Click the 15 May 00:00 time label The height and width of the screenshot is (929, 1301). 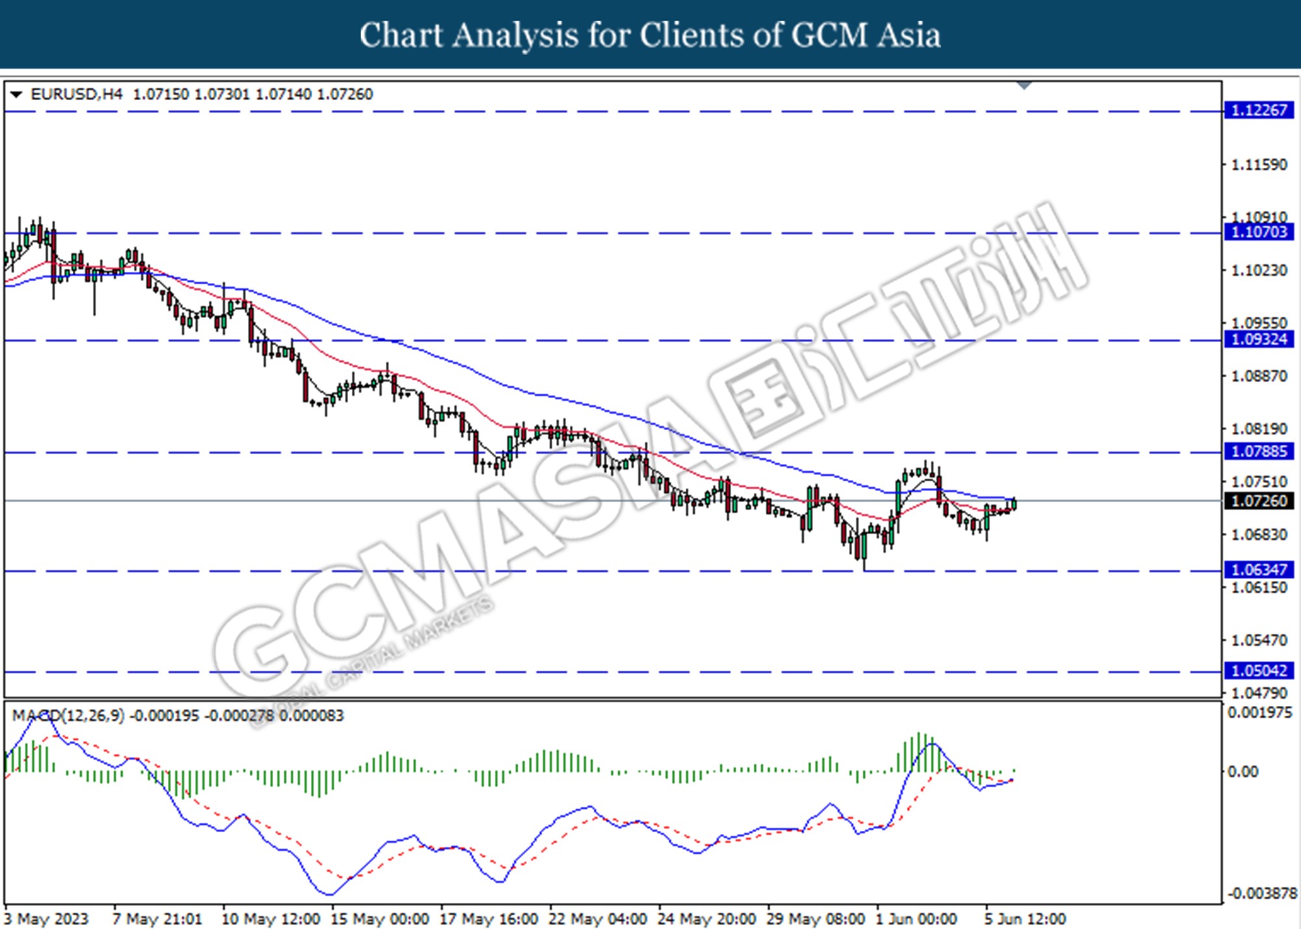coord(380,919)
